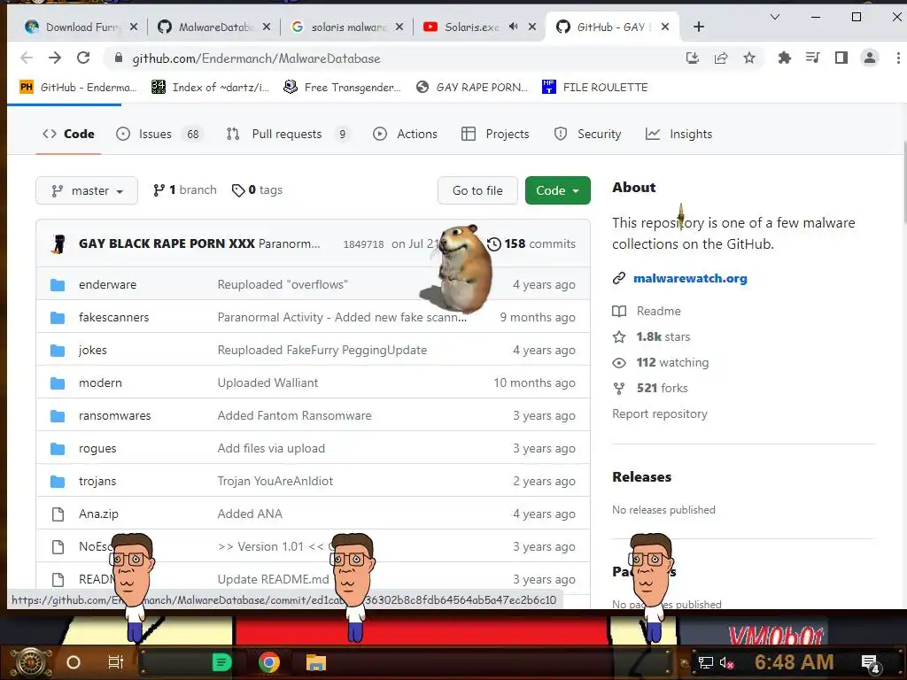This screenshot has height=680, width=907.
Task: Open a new browser tab with plus button
Action: 699,27
